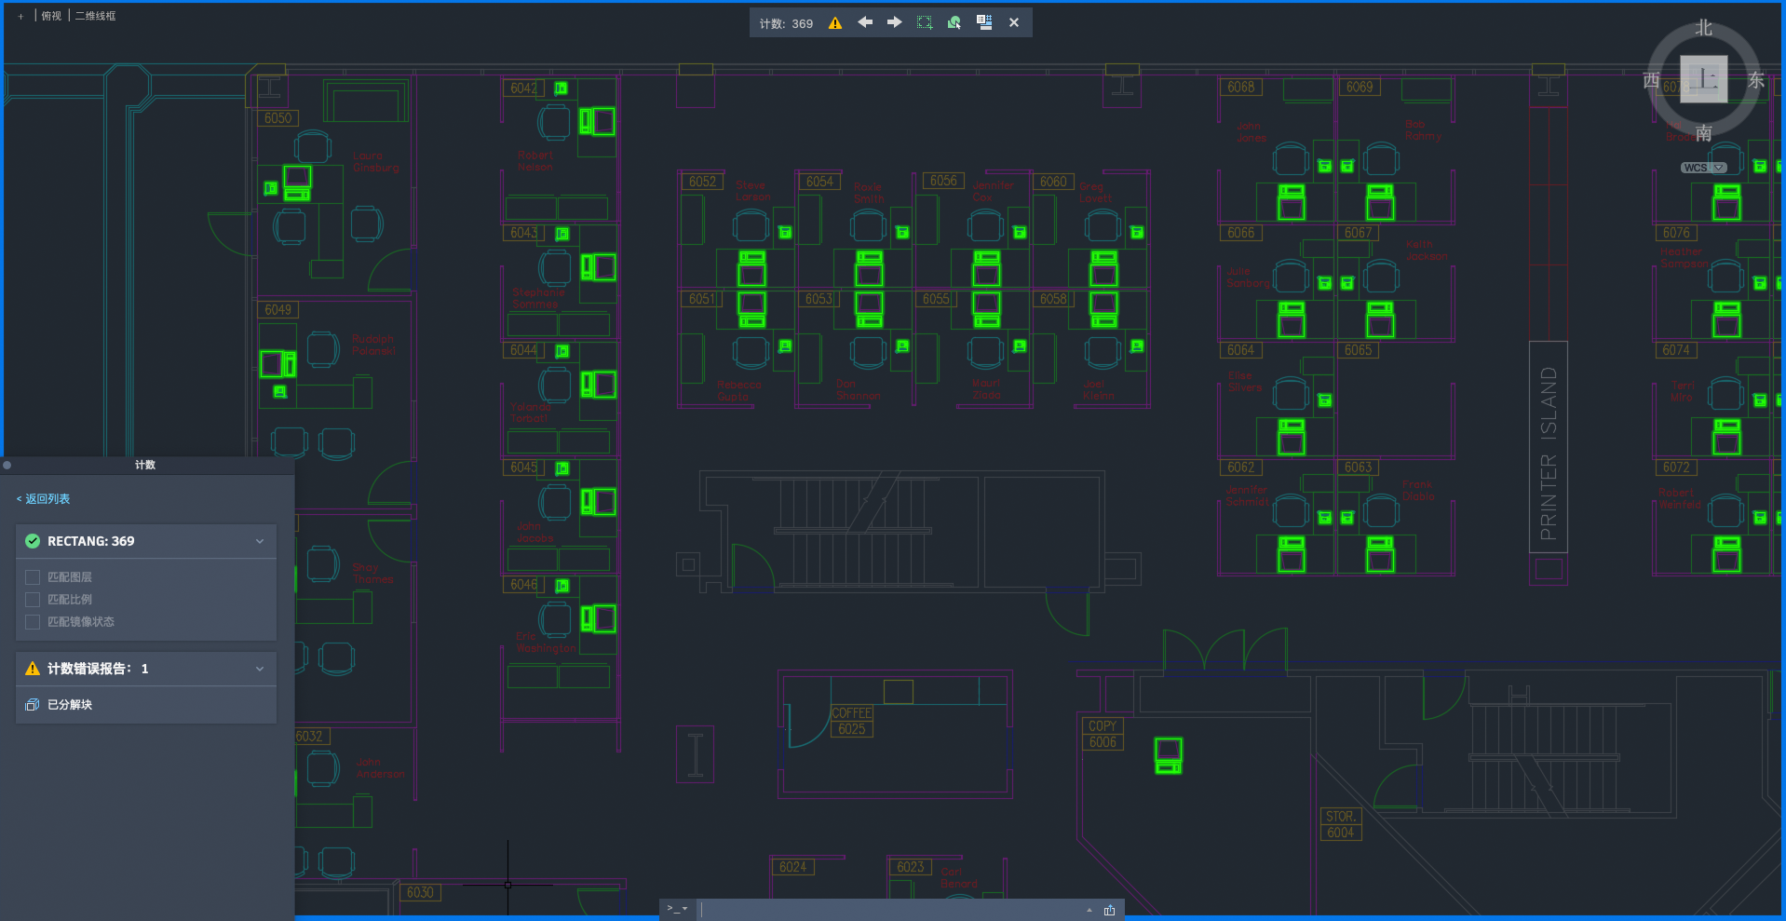This screenshot has width=1786, height=921.
Task: Click the STOR. 6004 room label
Action: [x=1340, y=824]
